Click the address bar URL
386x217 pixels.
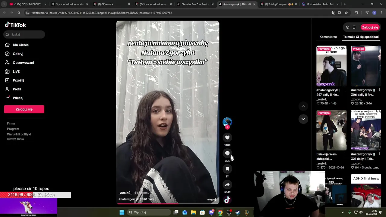pos(102,13)
